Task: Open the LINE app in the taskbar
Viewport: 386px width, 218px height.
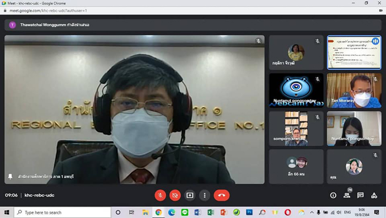Action: tap(185, 212)
